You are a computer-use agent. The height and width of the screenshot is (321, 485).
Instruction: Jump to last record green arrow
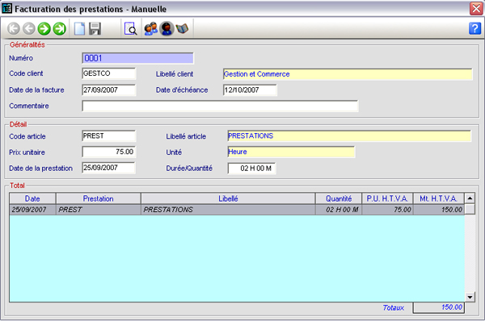point(59,29)
